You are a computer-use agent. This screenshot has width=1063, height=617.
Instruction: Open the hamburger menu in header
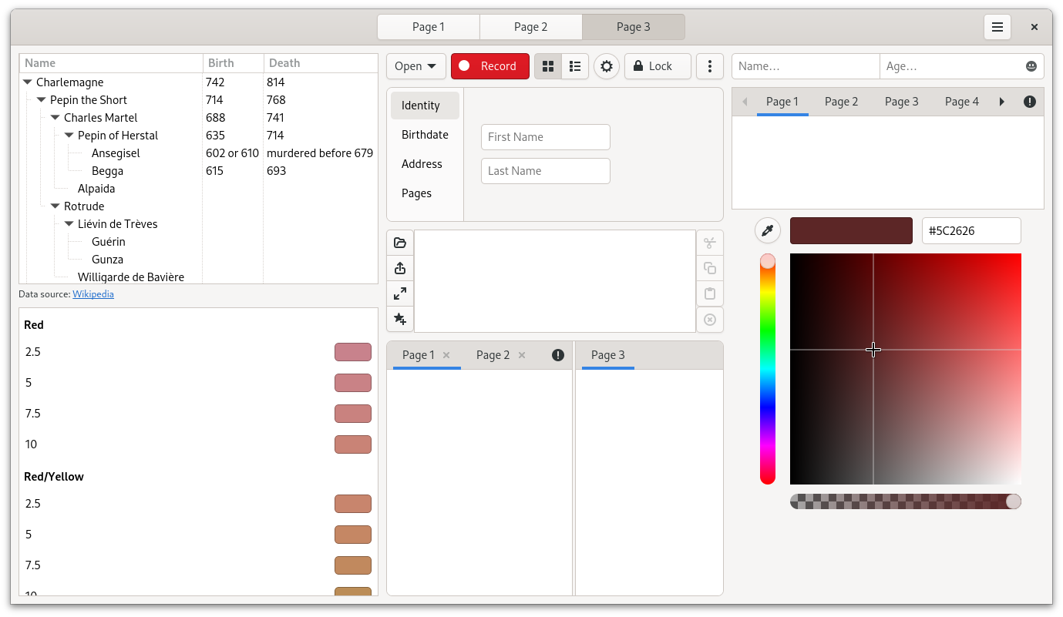997,27
